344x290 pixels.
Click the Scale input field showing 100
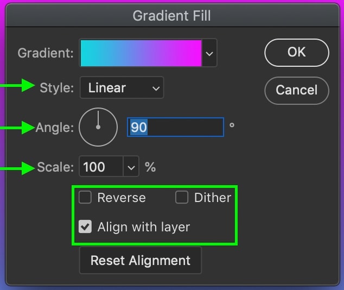click(x=101, y=167)
